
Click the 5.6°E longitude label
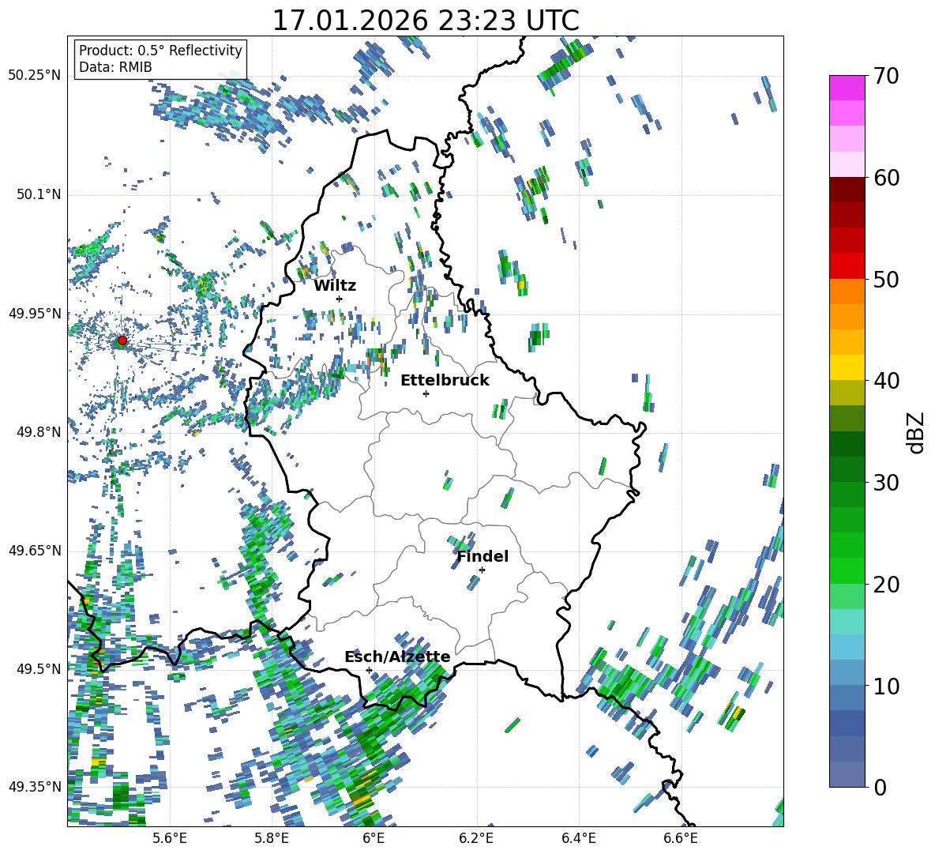pyautogui.click(x=170, y=838)
